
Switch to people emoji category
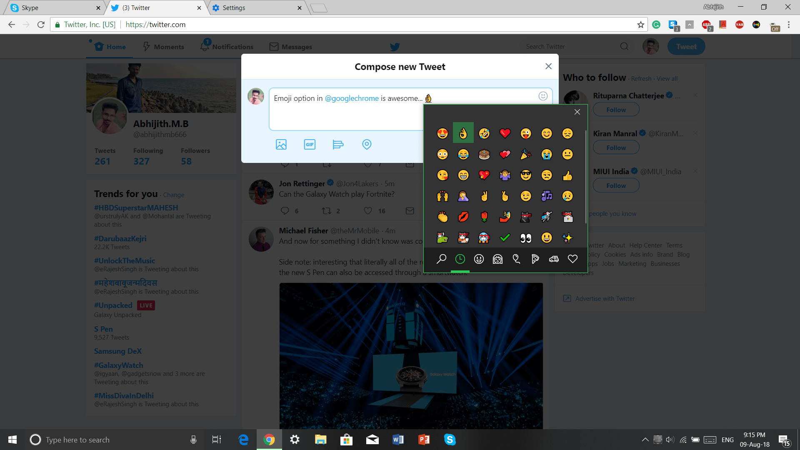click(497, 259)
